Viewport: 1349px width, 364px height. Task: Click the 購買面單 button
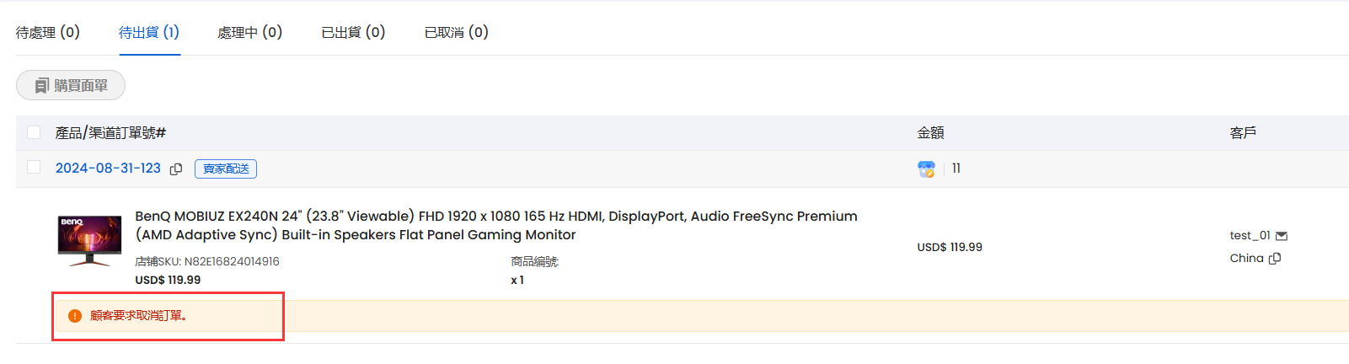(x=71, y=85)
